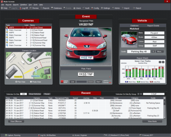The image size is (171, 137).
Task: Click the More... button in Vehicle panel
Action: coord(160,52)
